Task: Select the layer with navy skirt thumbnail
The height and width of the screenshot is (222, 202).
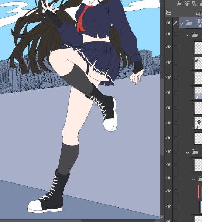Action: tap(198, 123)
